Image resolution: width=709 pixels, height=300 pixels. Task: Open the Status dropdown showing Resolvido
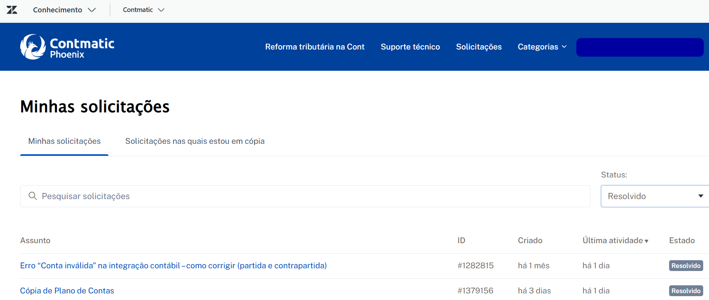pos(655,196)
